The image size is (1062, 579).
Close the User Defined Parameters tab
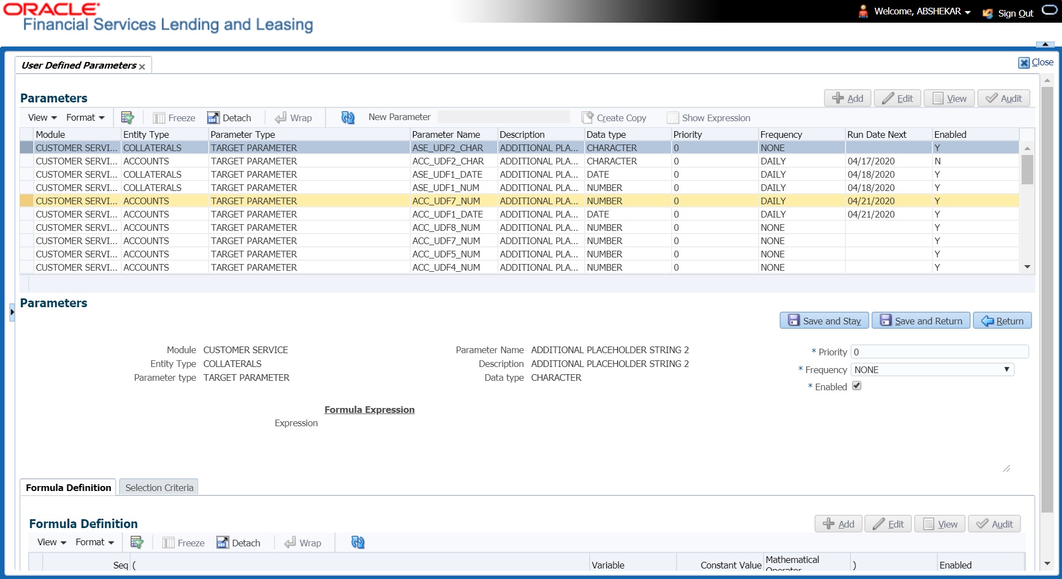(142, 66)
